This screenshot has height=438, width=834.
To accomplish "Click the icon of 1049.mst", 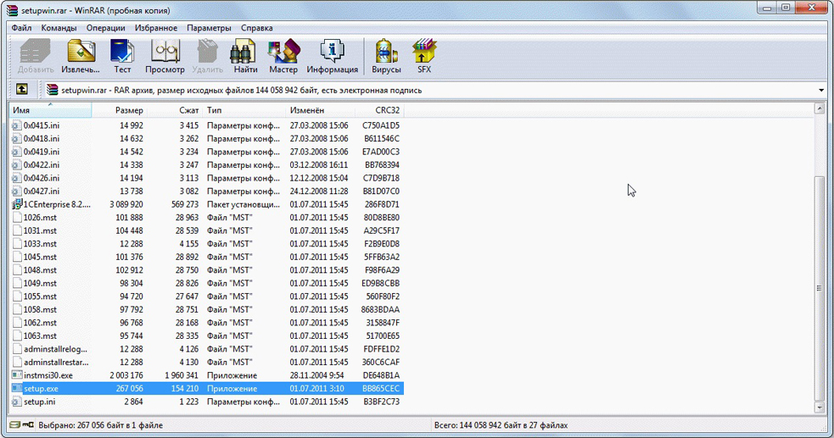I will pyautogui.click(x=17, y=284).
